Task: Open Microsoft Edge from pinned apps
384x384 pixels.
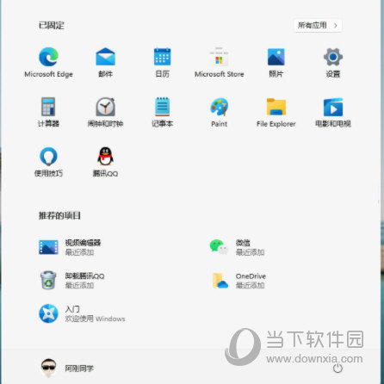Action: [48, 62]
